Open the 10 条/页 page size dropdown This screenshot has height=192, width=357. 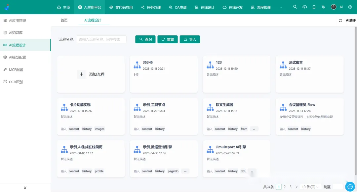click(311, 187)
